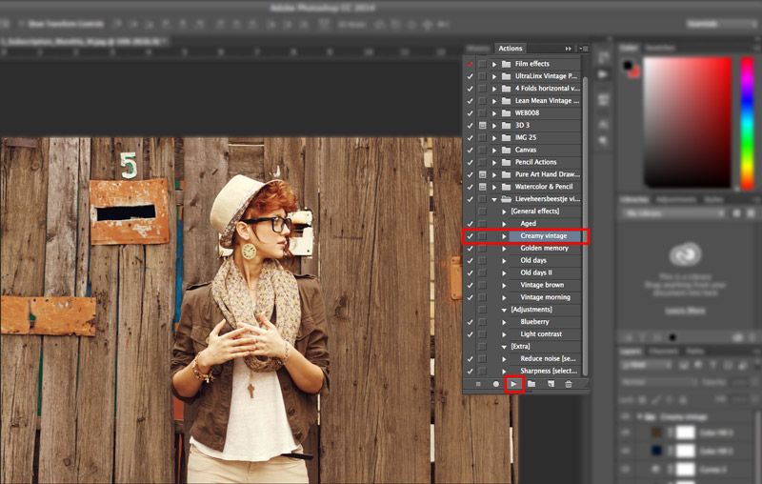Toggle dialog box for 3D 3 set
Screen dimensions: 762x484
(x=482, y=126)
